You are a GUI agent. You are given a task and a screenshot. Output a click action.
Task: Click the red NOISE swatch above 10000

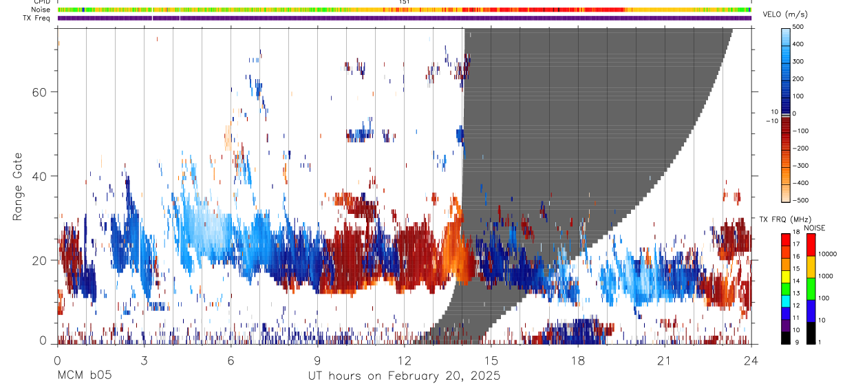811,244
